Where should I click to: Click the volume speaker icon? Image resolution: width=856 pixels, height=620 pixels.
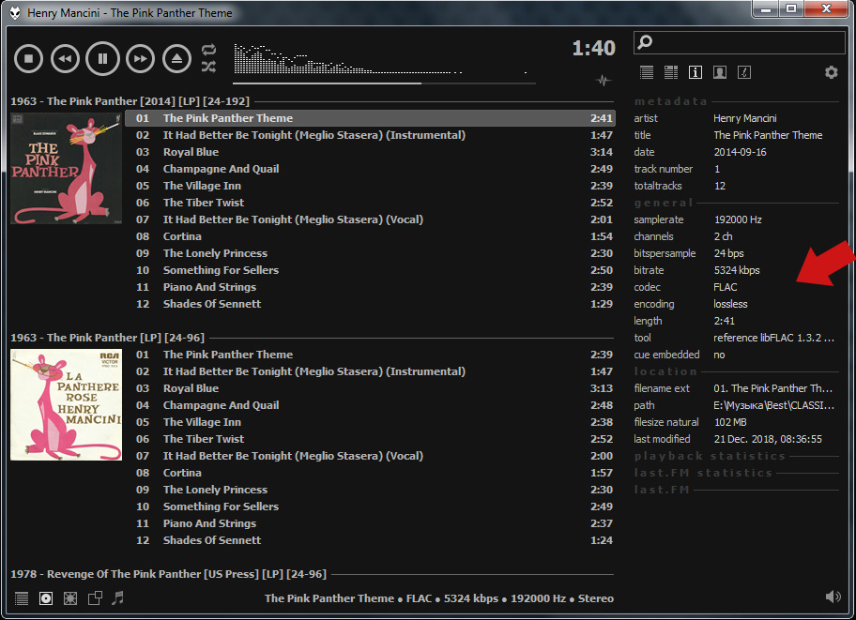tap(833, 597)
